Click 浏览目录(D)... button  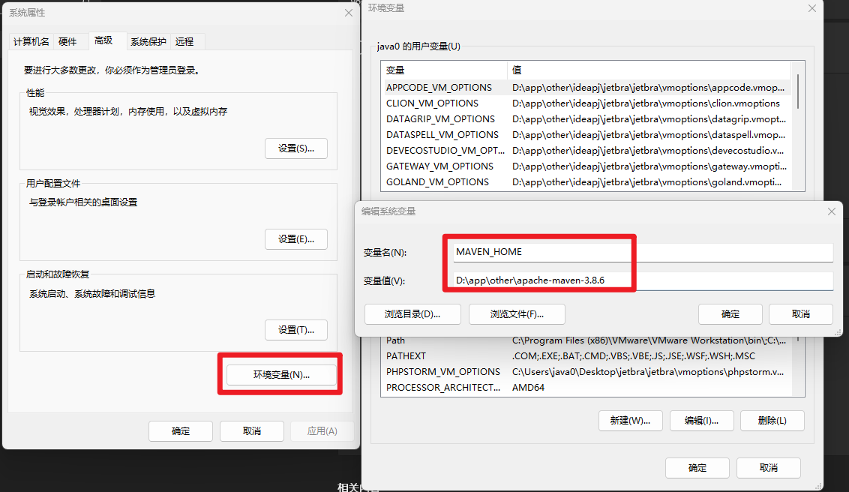point(412,314)
